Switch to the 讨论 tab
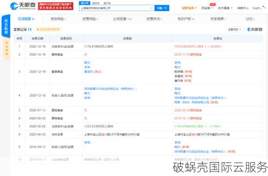 tap(250, 19)
